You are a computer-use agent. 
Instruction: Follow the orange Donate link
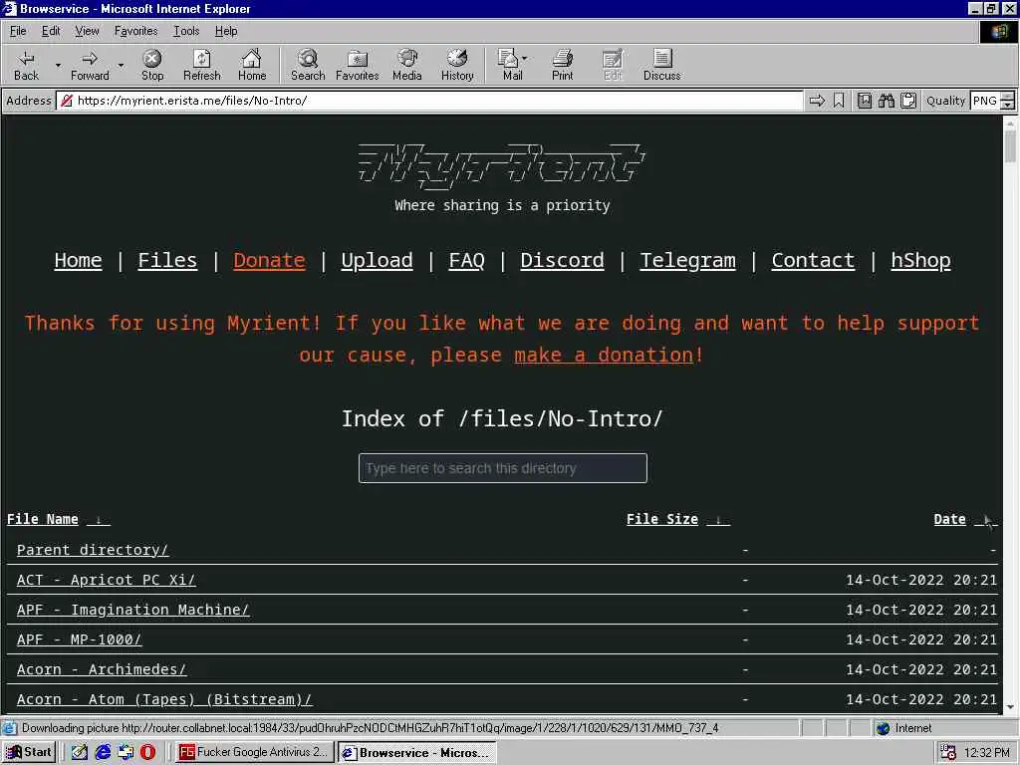pyautogui.click(x=269, y=260)
